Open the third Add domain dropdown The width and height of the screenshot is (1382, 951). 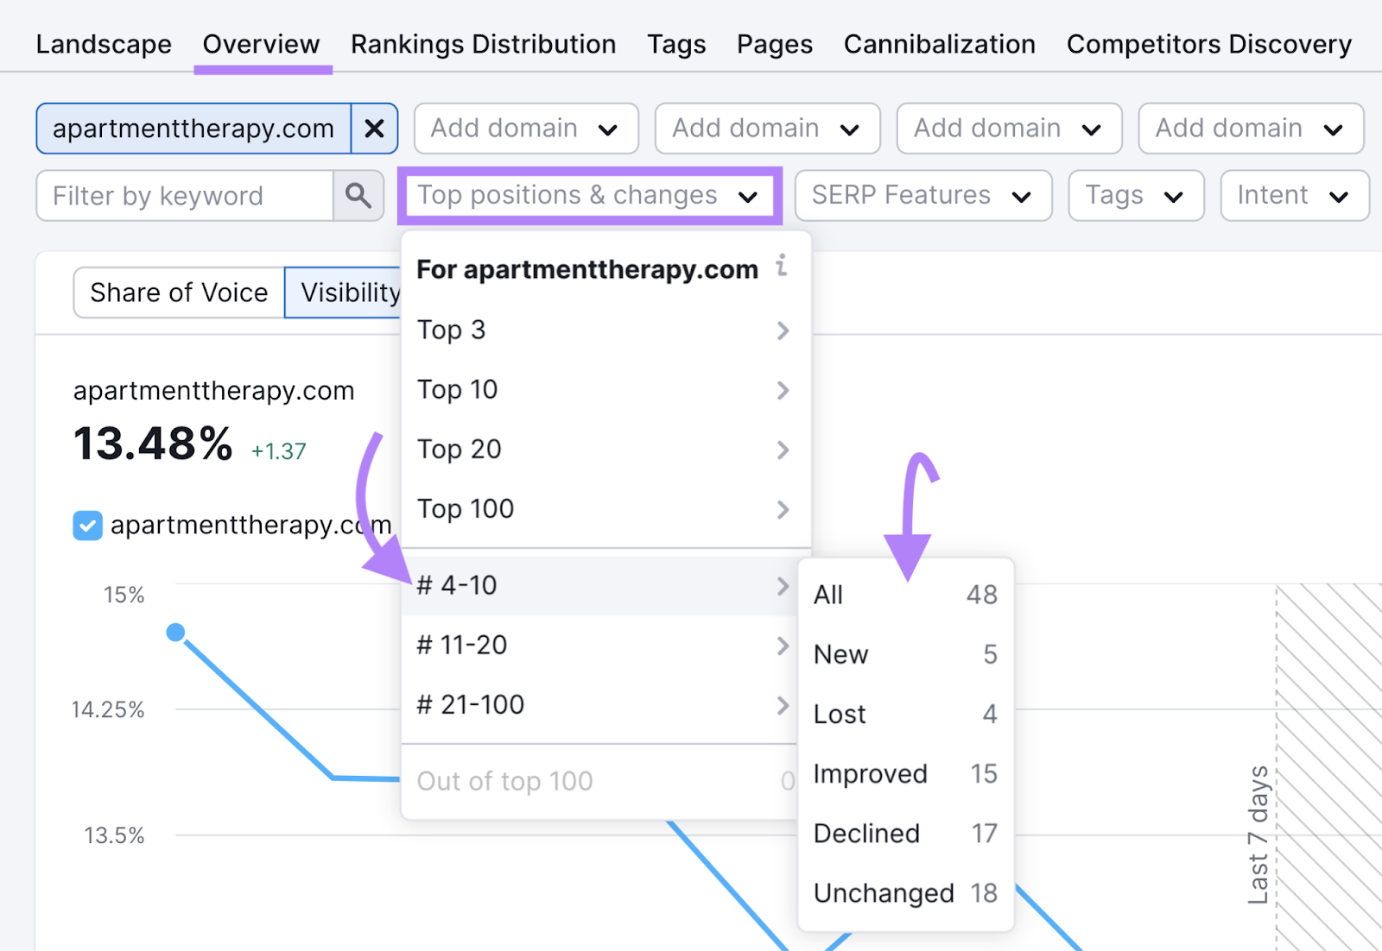point(1009,129)
